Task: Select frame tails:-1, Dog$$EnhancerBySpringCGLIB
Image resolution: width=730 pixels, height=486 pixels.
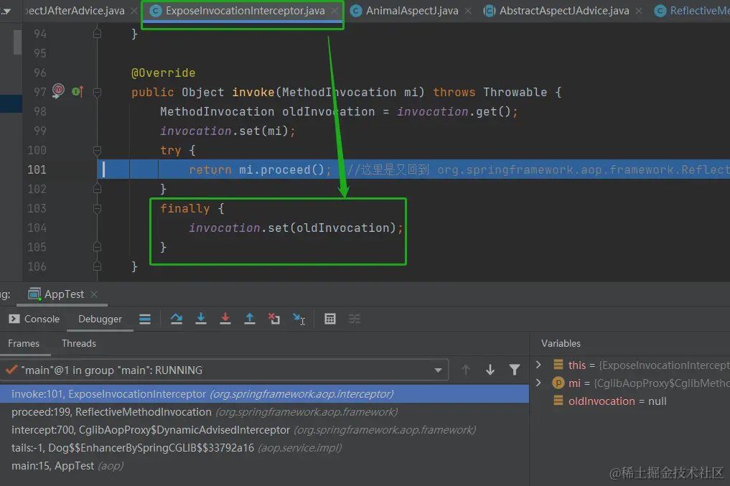Action: [264, 448]
